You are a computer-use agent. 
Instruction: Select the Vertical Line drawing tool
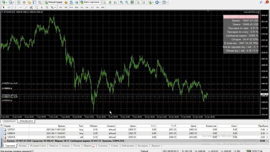tap(15, 8)
